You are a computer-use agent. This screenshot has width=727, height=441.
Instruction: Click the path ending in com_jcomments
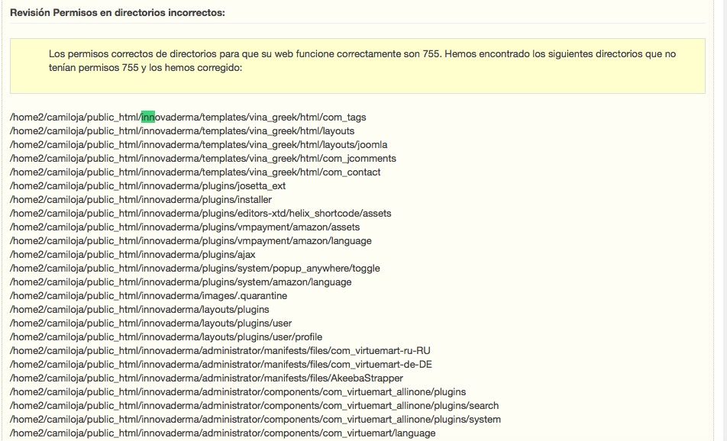203,159
